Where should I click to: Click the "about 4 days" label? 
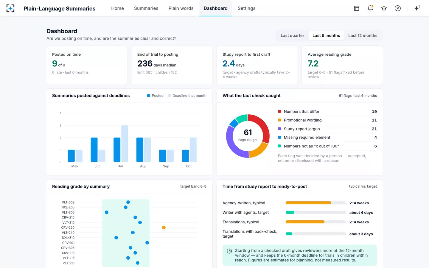(361, 213)
